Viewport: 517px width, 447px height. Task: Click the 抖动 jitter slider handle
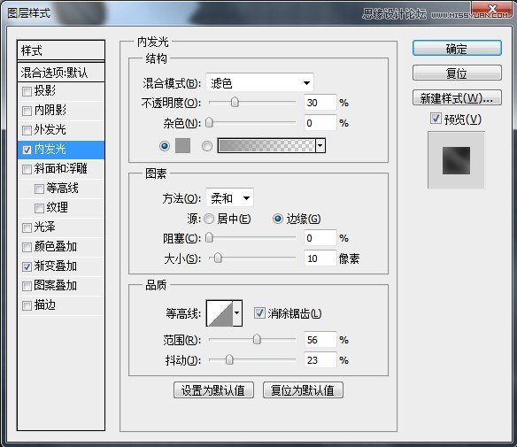tap(229, 359)
